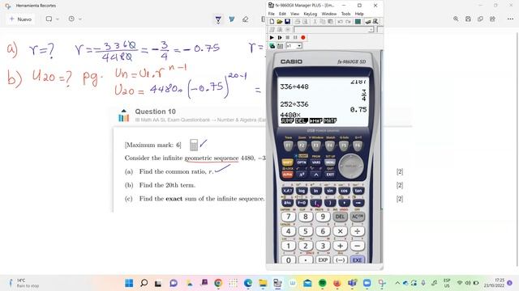The height and width of the screenshot is (291, 519).
Task: Click the calculator multiply key
Action: (x=340, y=231)
